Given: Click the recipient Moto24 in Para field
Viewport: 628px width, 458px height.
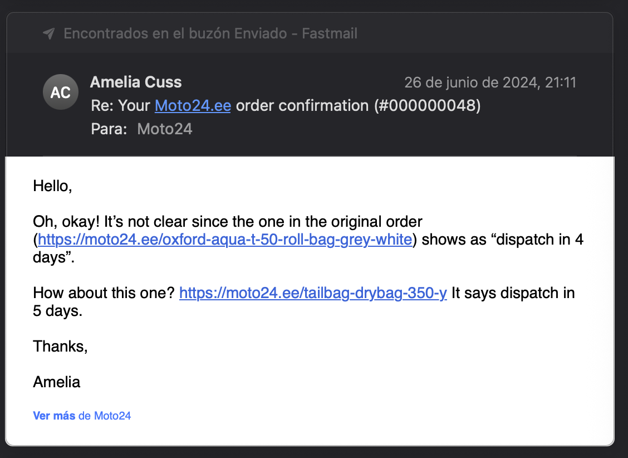Looking at the screenshot, I should (164, 129).
